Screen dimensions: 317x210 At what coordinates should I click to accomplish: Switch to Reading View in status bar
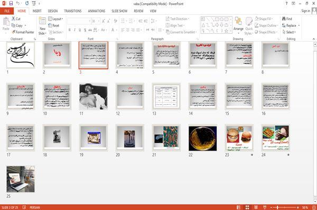[x=256, y=207]
